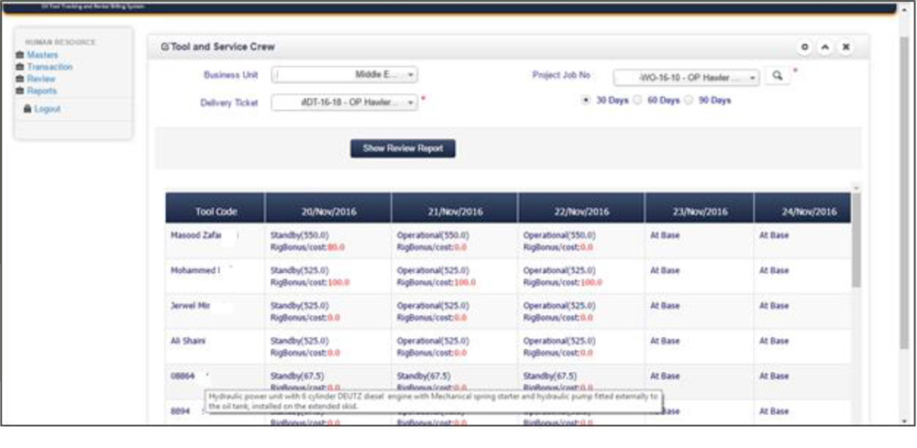Click the lock icon next to Logout
Image resolution: width=917 pixels, height=448 pixels.
pos(28,109)
